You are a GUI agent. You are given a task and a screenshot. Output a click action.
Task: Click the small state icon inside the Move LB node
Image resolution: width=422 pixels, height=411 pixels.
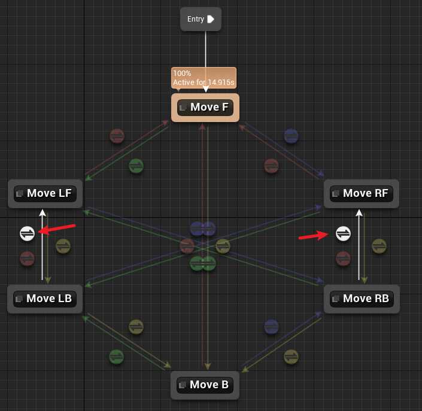[x=19, y=299]
